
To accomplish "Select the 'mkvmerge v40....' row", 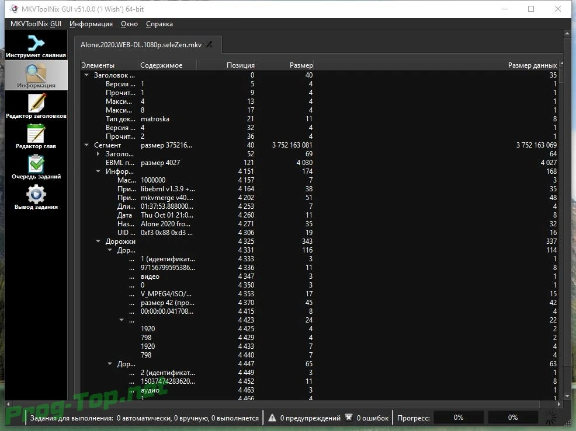I will (x=319, y=198).
